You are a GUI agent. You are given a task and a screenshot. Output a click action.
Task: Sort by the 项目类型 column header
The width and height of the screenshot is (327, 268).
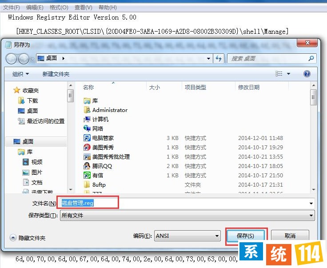[195, 87]
